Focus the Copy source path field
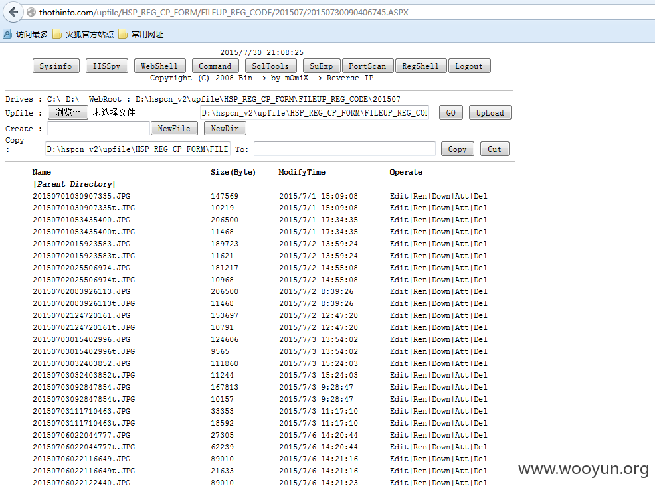655x488 pixels. [138, 149]
